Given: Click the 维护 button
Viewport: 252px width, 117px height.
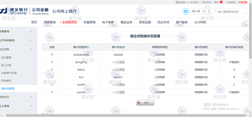Looking at the screenshot, I should [145, 103].
